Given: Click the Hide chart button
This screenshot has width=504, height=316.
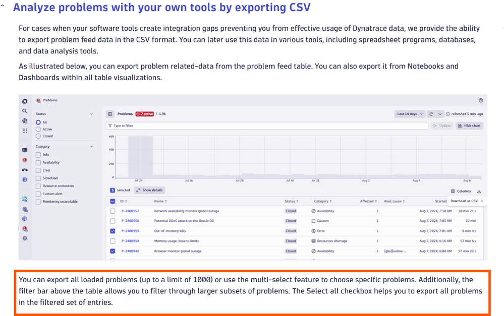Looking at the screenshot, I should (x=469, y=125).
